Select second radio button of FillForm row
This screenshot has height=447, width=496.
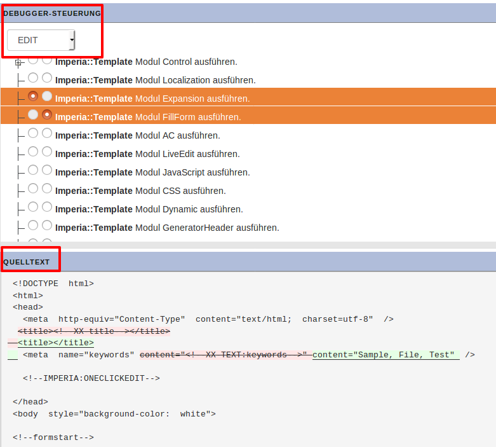(47, 114)
